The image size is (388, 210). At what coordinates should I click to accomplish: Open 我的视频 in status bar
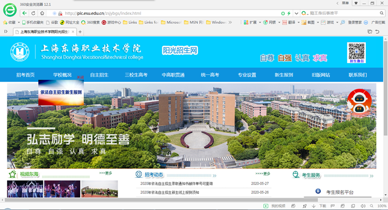pyautogui.click(x=274, y=206)
